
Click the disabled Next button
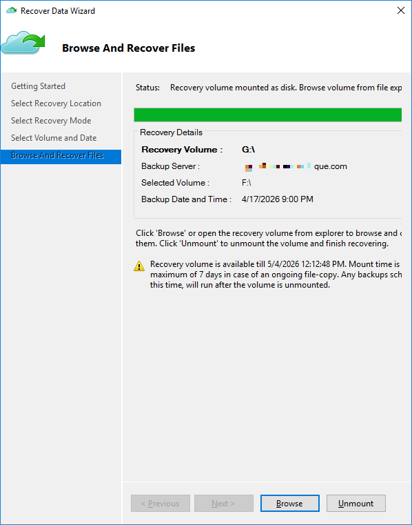[x=224, y=503]
